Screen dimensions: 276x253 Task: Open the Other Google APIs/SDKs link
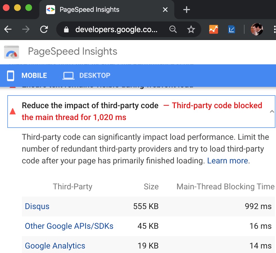69,226
